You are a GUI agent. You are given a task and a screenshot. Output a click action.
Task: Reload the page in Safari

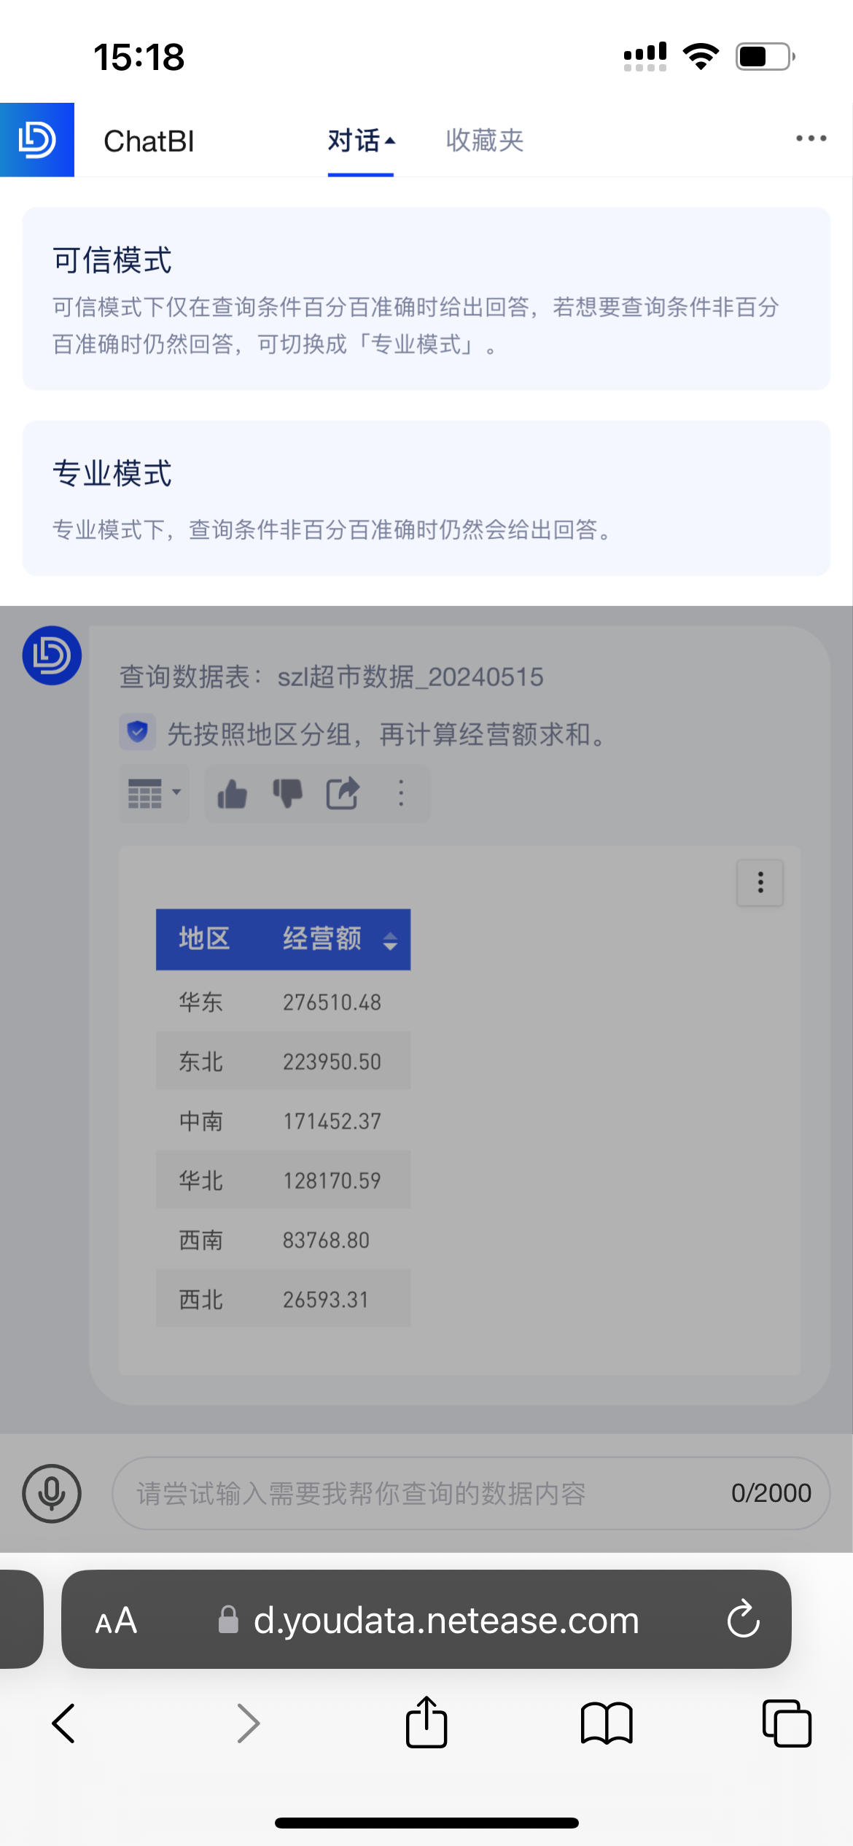tap(743, 1619)
